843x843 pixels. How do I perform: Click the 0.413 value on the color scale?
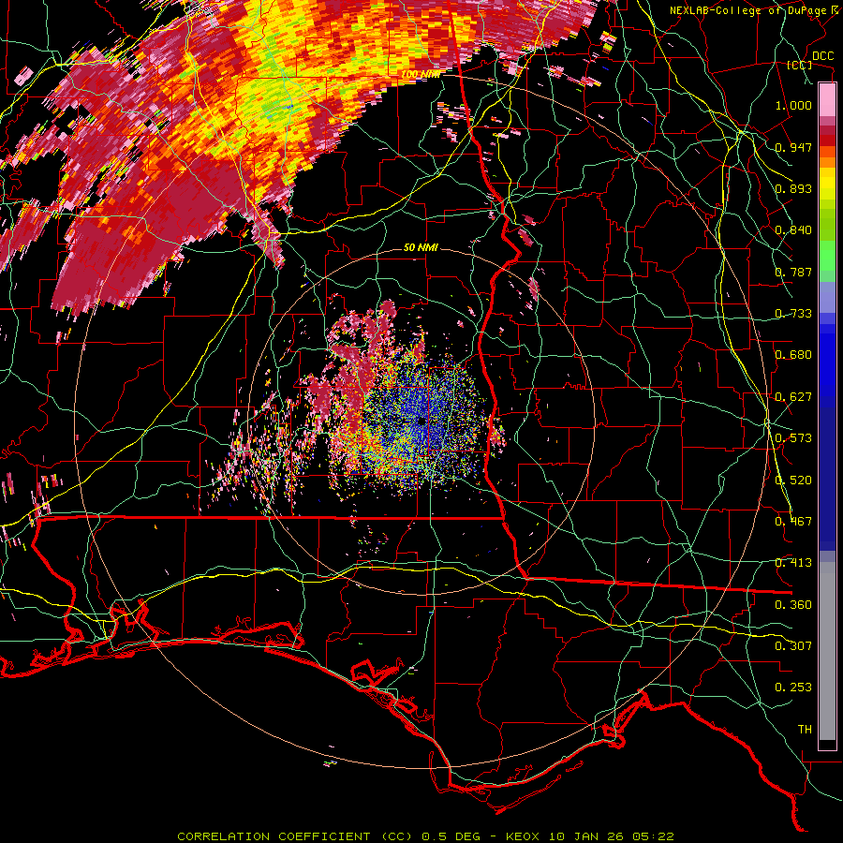point(793,563)
